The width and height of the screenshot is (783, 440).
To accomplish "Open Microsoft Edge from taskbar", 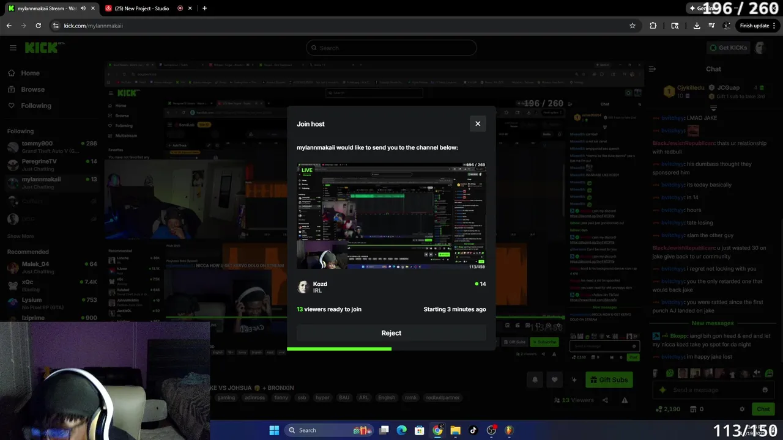I will pos(401,430).
